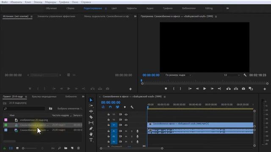Screen dimensions: 271x152
Task: Toggle project read-only green lock icon
Action: (5, 148)
